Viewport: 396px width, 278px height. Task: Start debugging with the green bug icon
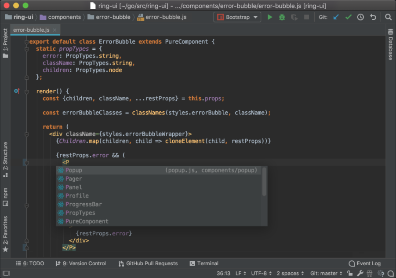[x=282, y=17]
